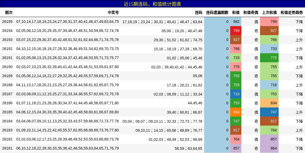The width and height of the screenshot is (305, 153).
Task: Click the 连码 cell 44,45,46 in row 26186
Action: pyautogui.click(x=195, y=103)
